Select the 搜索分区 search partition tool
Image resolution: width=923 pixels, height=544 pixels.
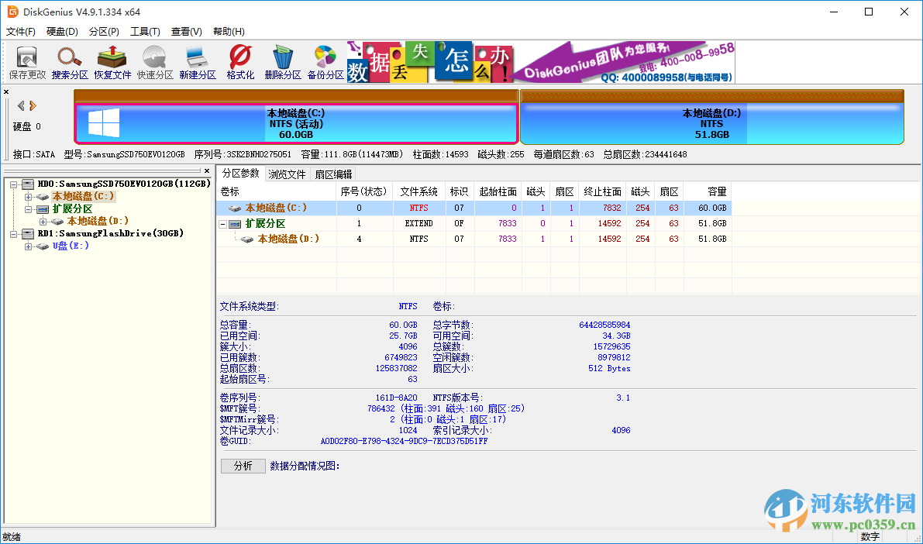click(x=69, y=61)
